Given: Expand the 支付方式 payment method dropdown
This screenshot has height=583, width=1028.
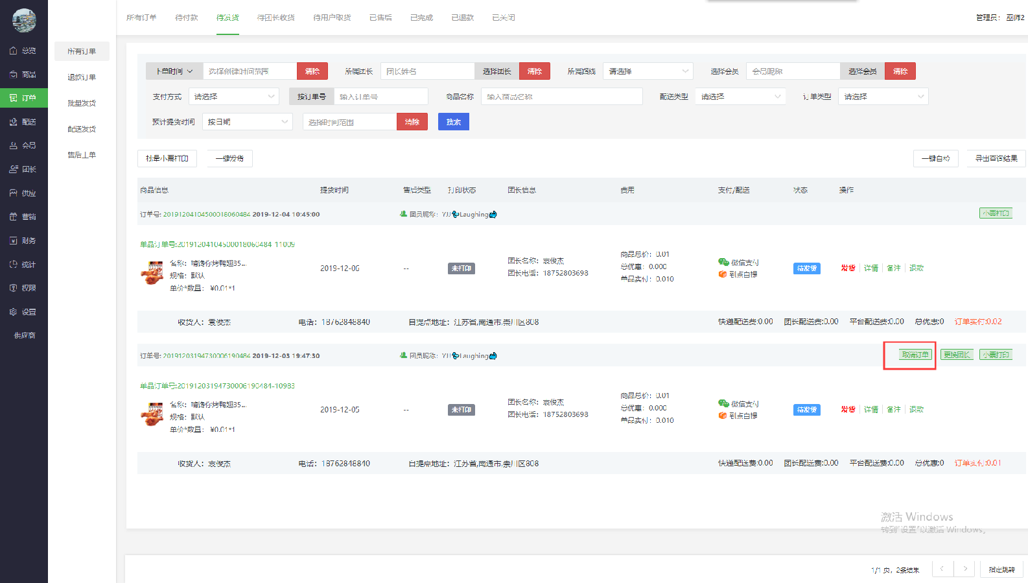Looking at the screenshot, I should coord(233,97).
